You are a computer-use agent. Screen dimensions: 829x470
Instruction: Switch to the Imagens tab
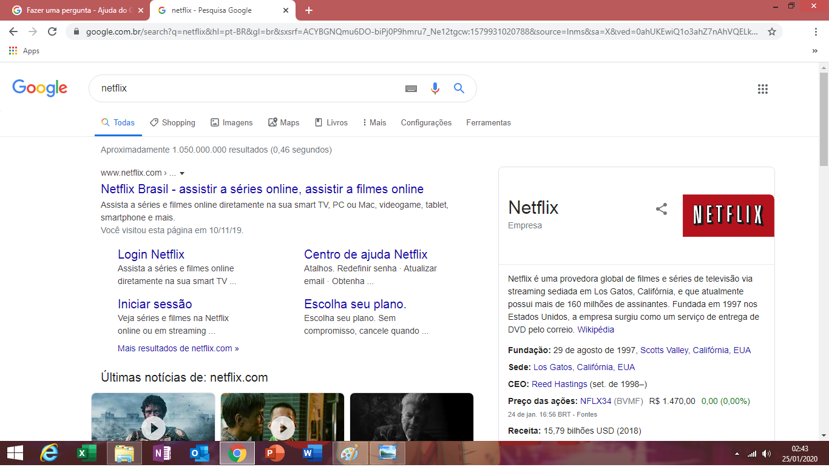pyautogui.click(x=231, y=122)
